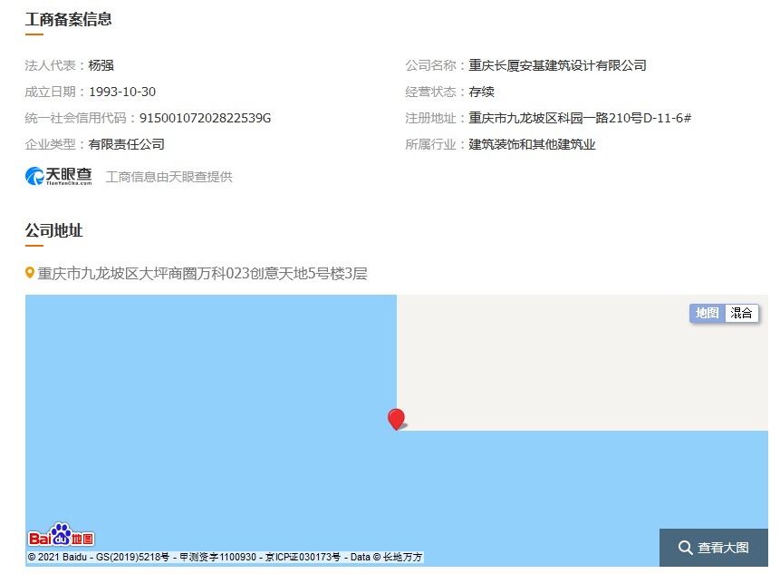This screenshot has width=780, height=574.
Task: Click the Baidu map logo
Action: pyautogui.click(x=62, y=535)
